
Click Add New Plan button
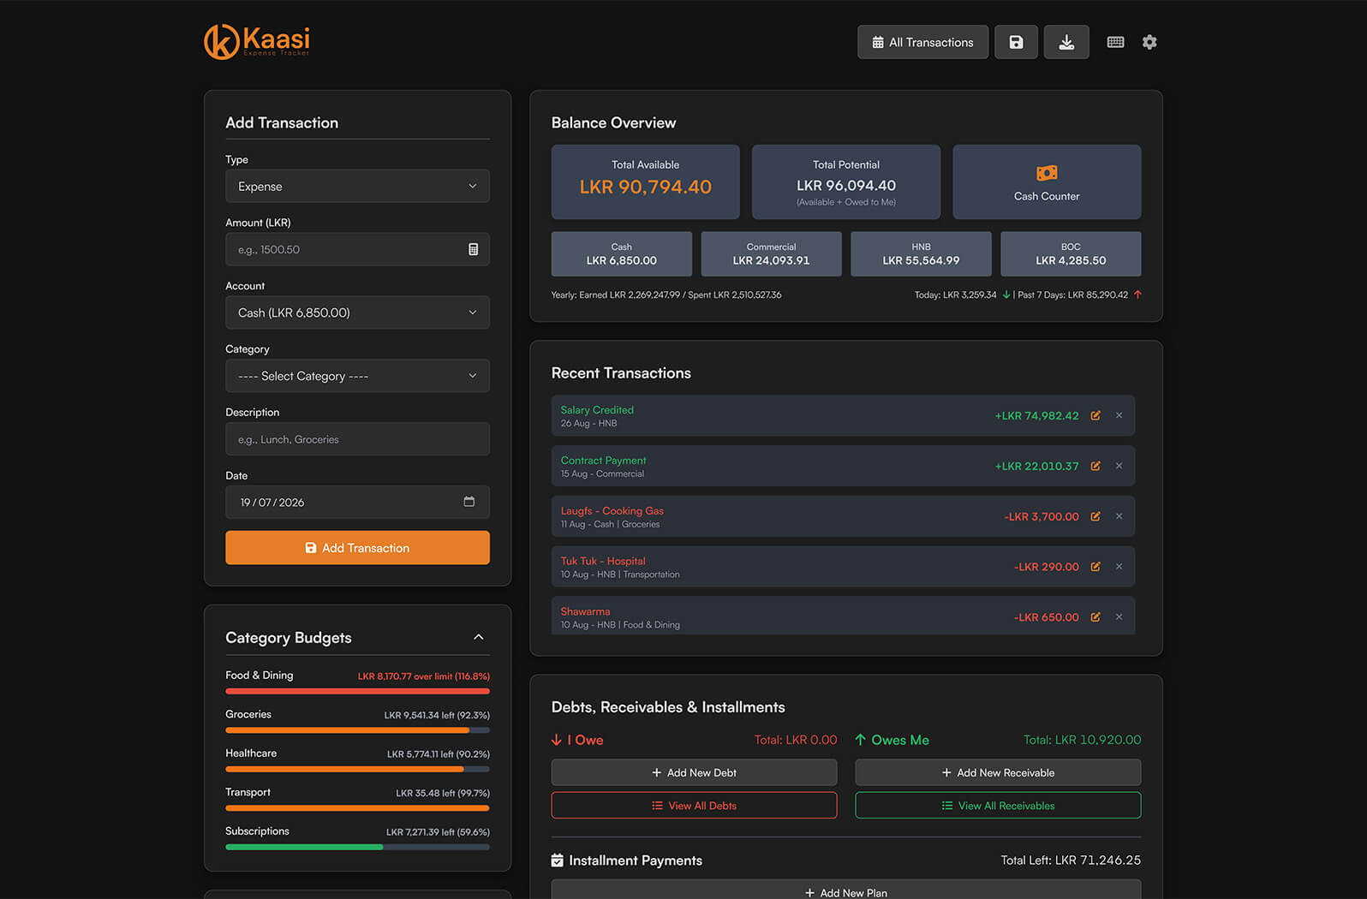[846, 890]
